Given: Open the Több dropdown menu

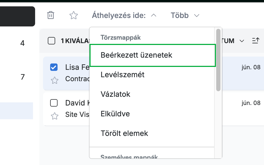Looking at the screenshot, I should pos(185,15).
